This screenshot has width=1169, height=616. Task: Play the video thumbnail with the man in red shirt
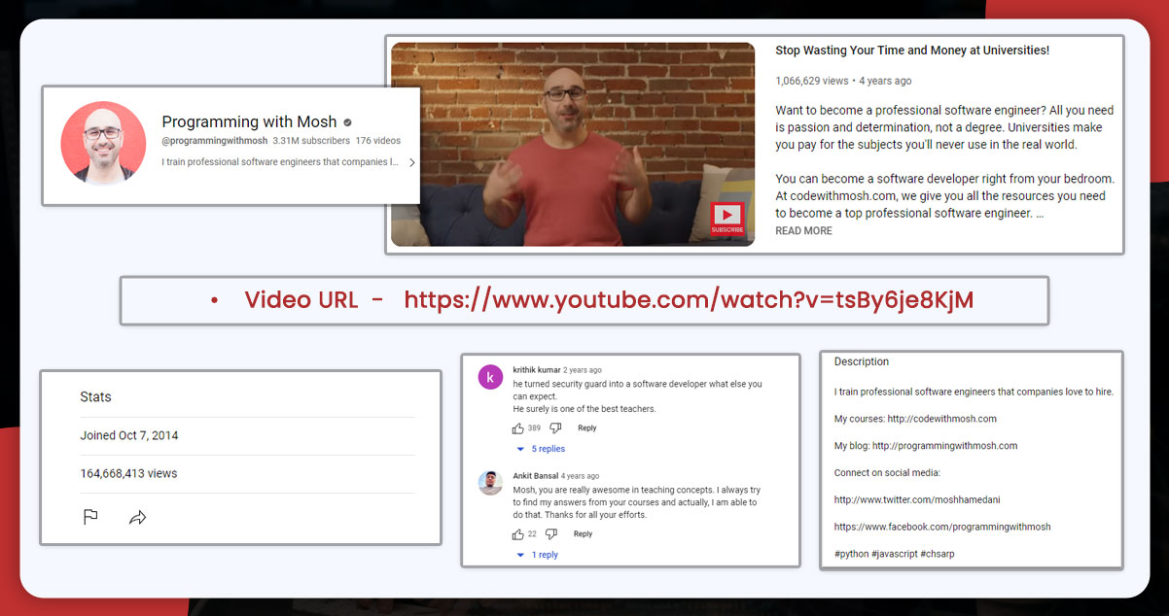point(572,144)
